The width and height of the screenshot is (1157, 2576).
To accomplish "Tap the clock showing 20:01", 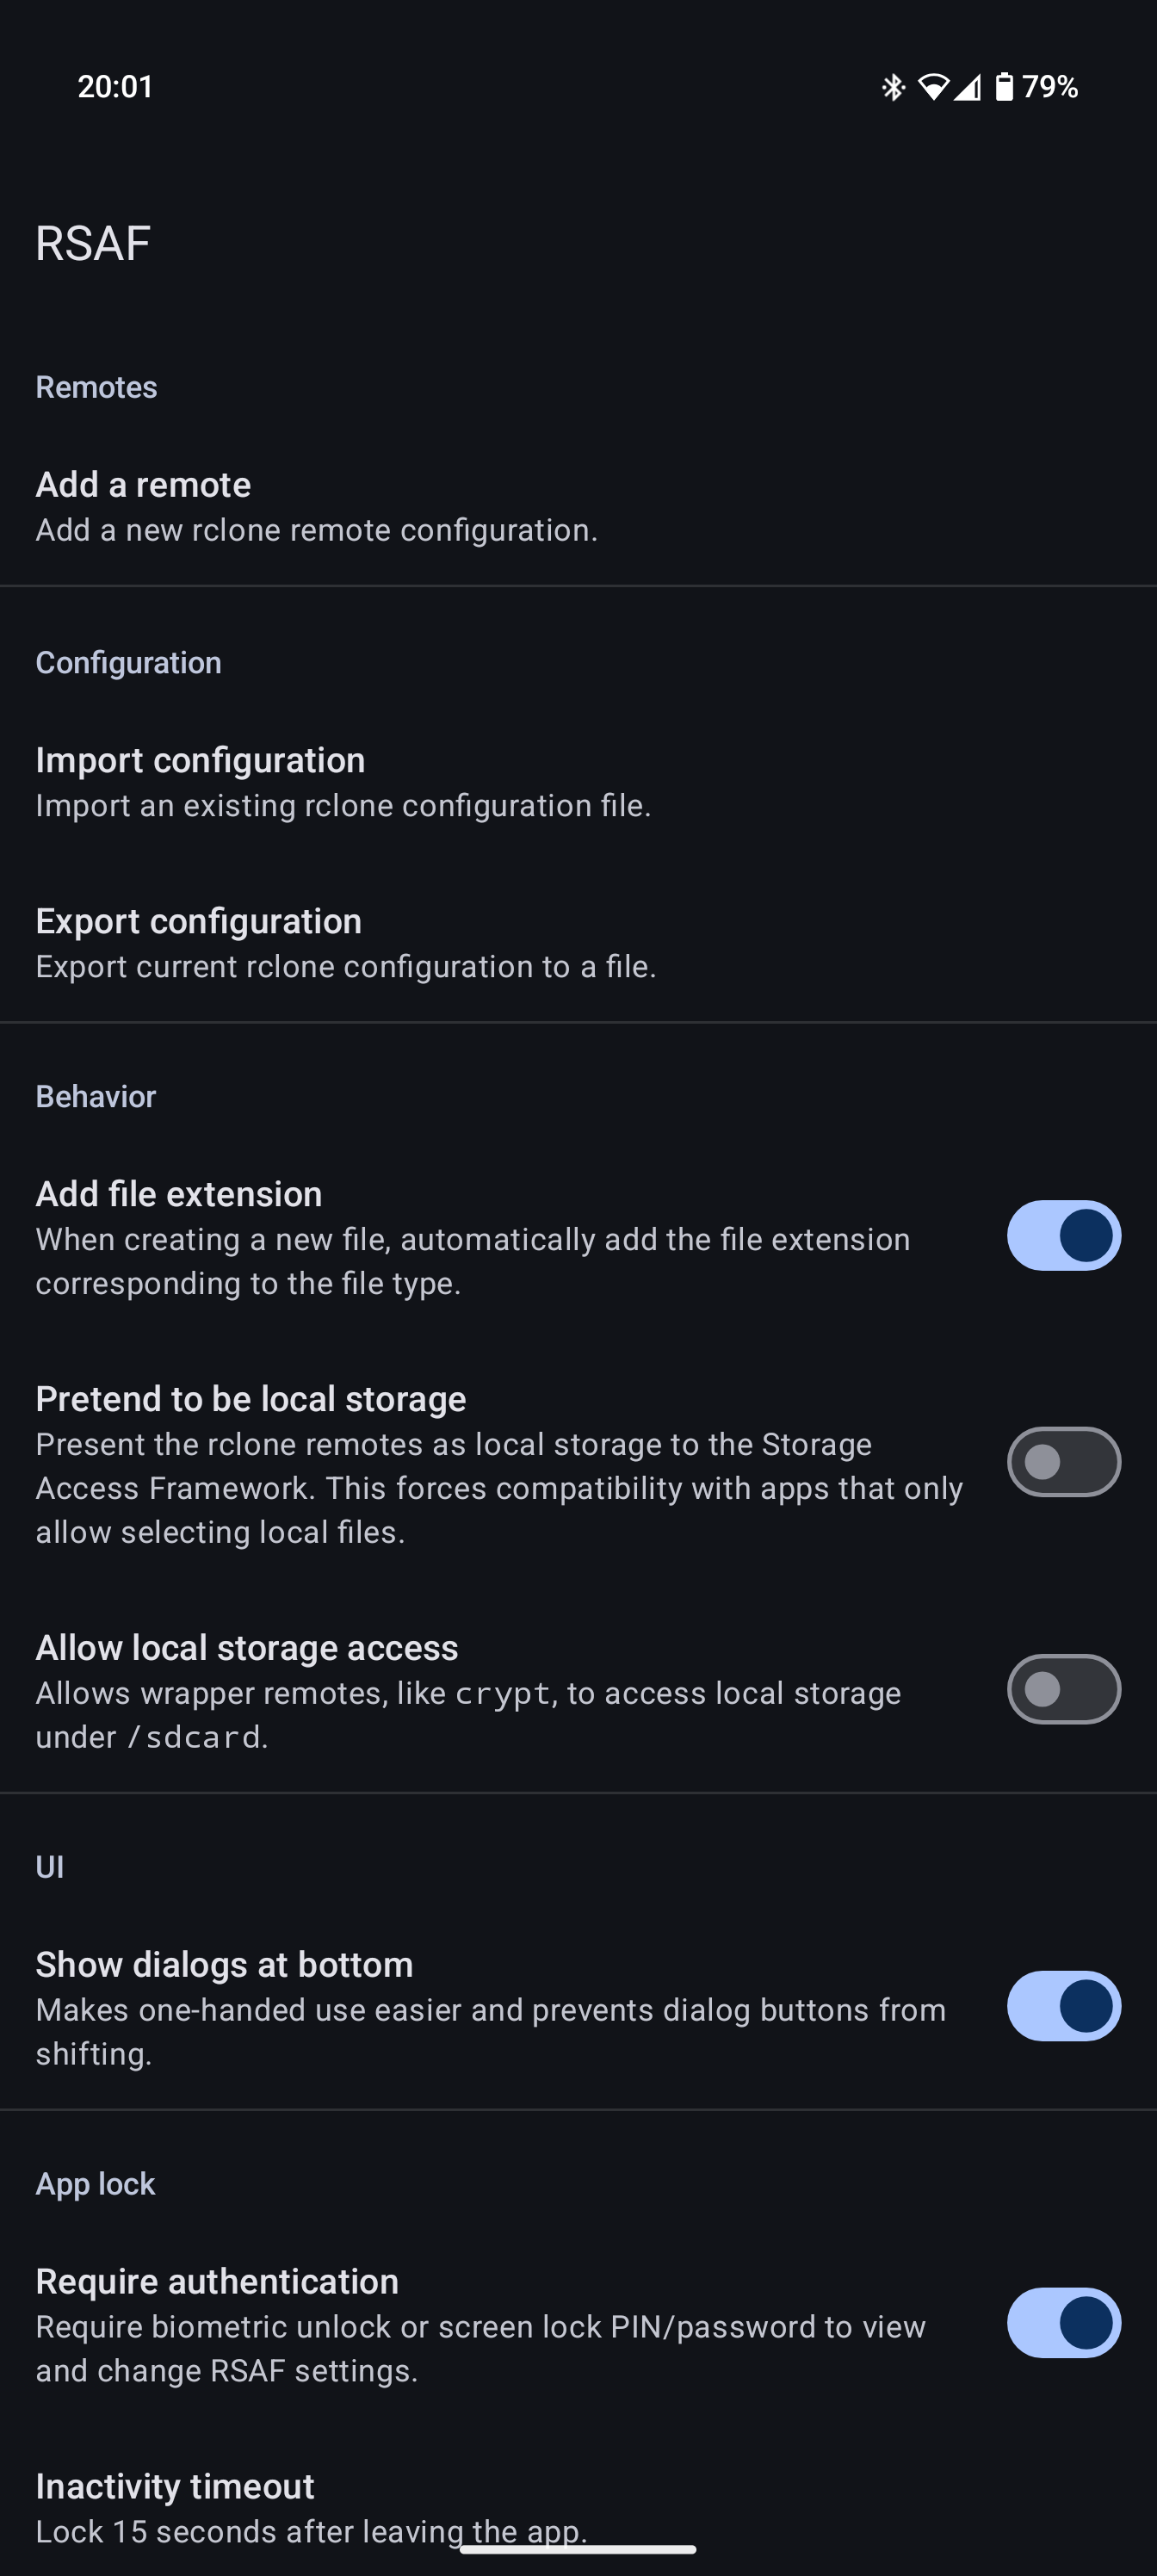I will click(115, 87).
